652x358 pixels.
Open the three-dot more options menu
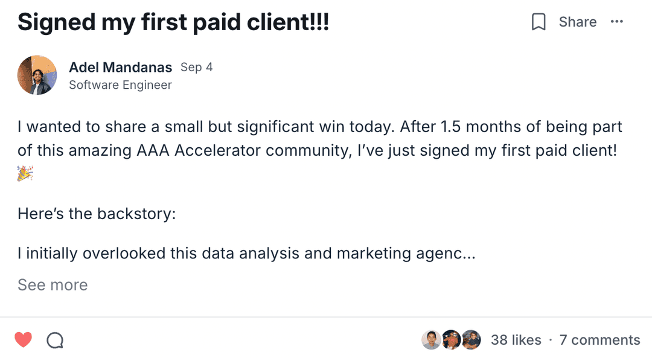616,22
